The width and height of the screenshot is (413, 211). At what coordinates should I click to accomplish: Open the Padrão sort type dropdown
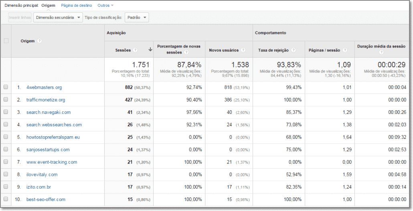(x=137, y=18)
